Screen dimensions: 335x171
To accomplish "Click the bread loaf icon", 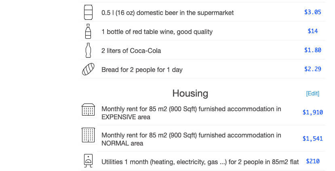I will point(88,69).
